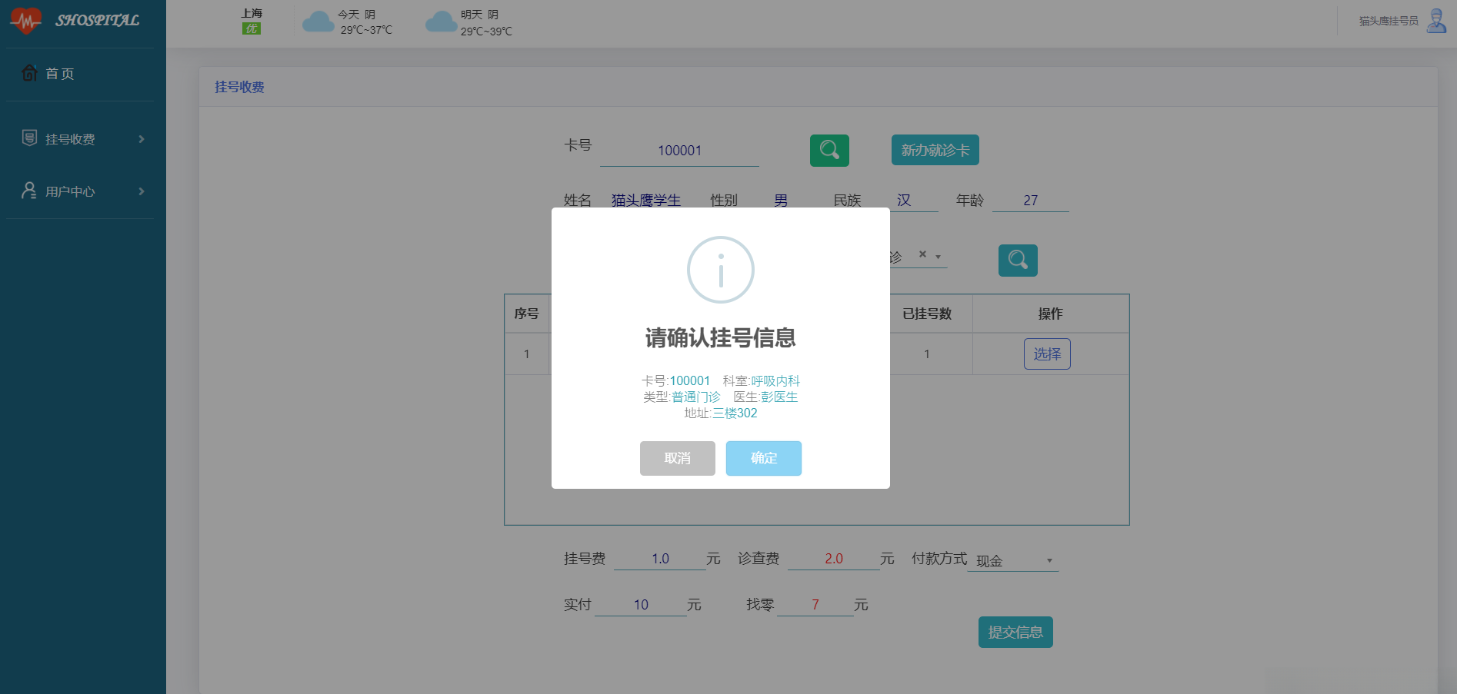
Task: Click the info circle icon in the dialog
Action: tap(721, 270)
